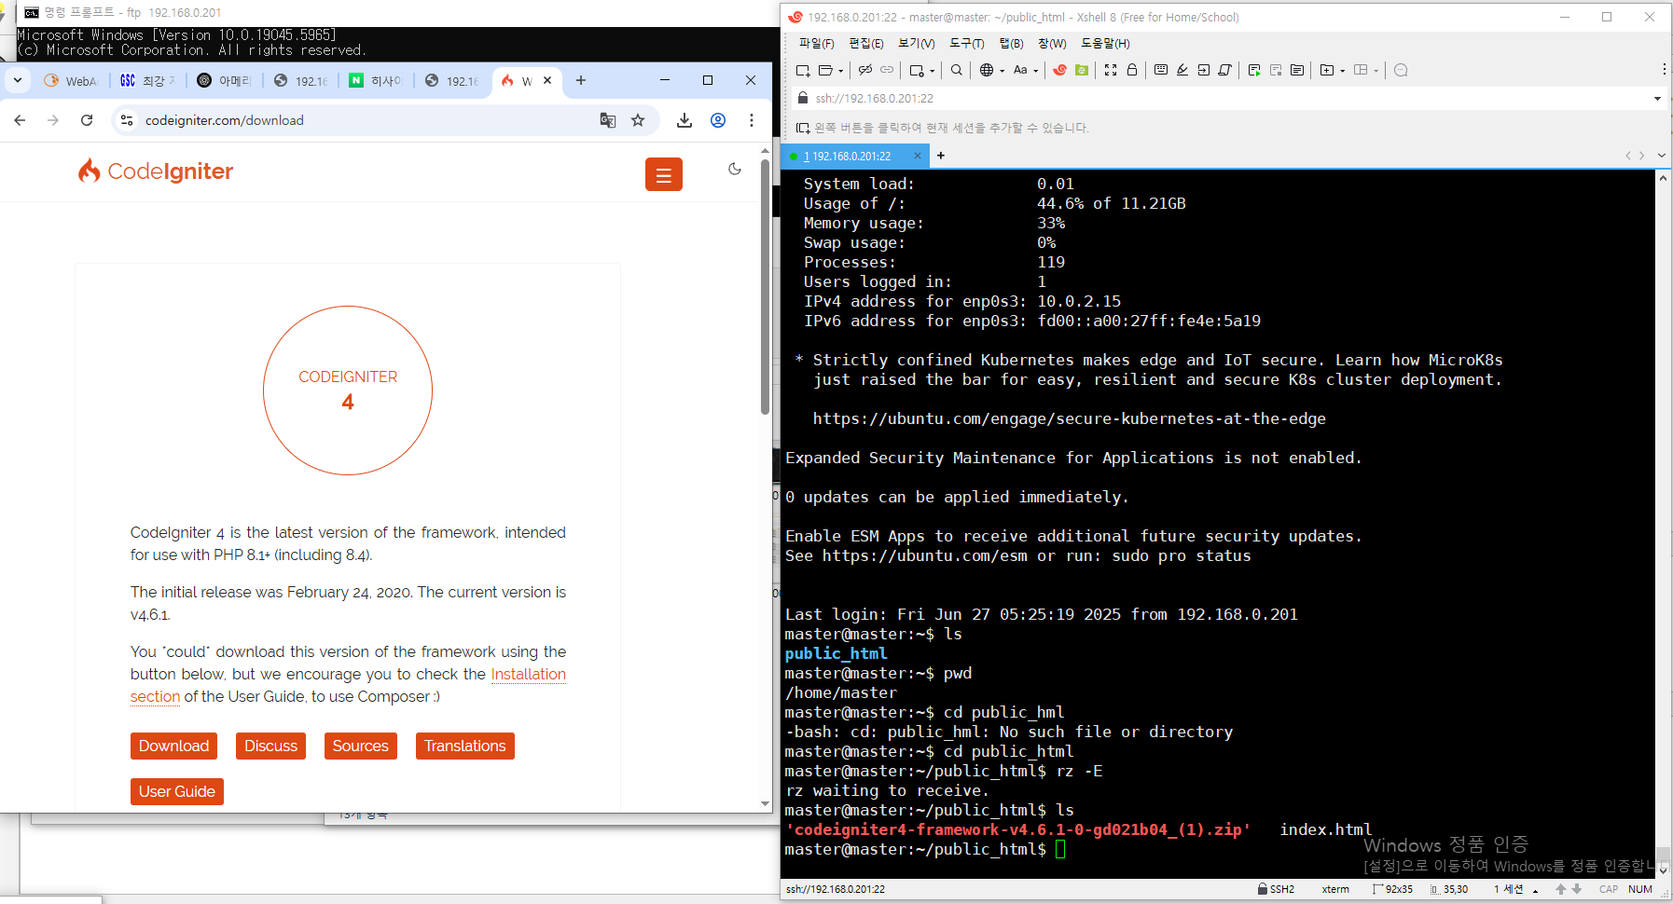Click the script run icon with green arrow
This screenshot has height=904, width=1673.
[1254, 70]
